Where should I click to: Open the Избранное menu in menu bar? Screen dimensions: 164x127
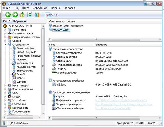(40, 8)
